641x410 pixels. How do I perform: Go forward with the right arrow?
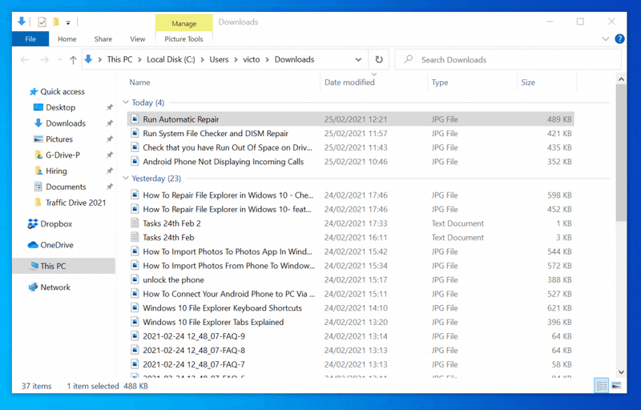pyautogui.click(x=44, y=59)
